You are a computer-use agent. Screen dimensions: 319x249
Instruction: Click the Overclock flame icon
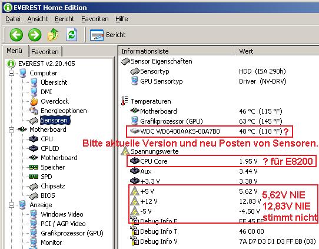pos(34,101)
